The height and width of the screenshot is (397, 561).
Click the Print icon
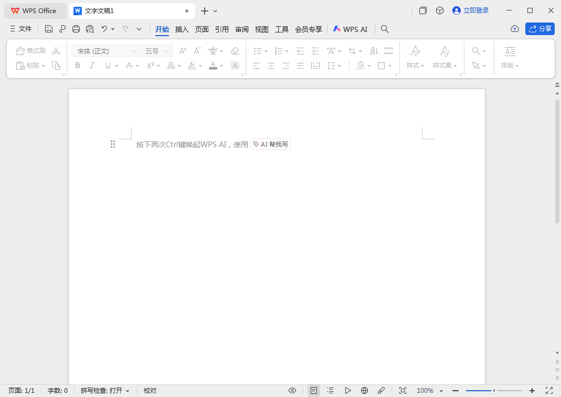pos(76,29)
